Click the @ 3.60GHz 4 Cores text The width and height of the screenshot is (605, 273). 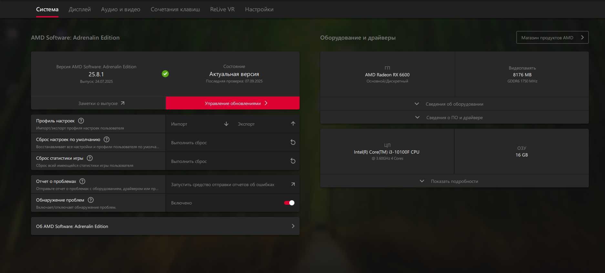[x=387, y=158]
